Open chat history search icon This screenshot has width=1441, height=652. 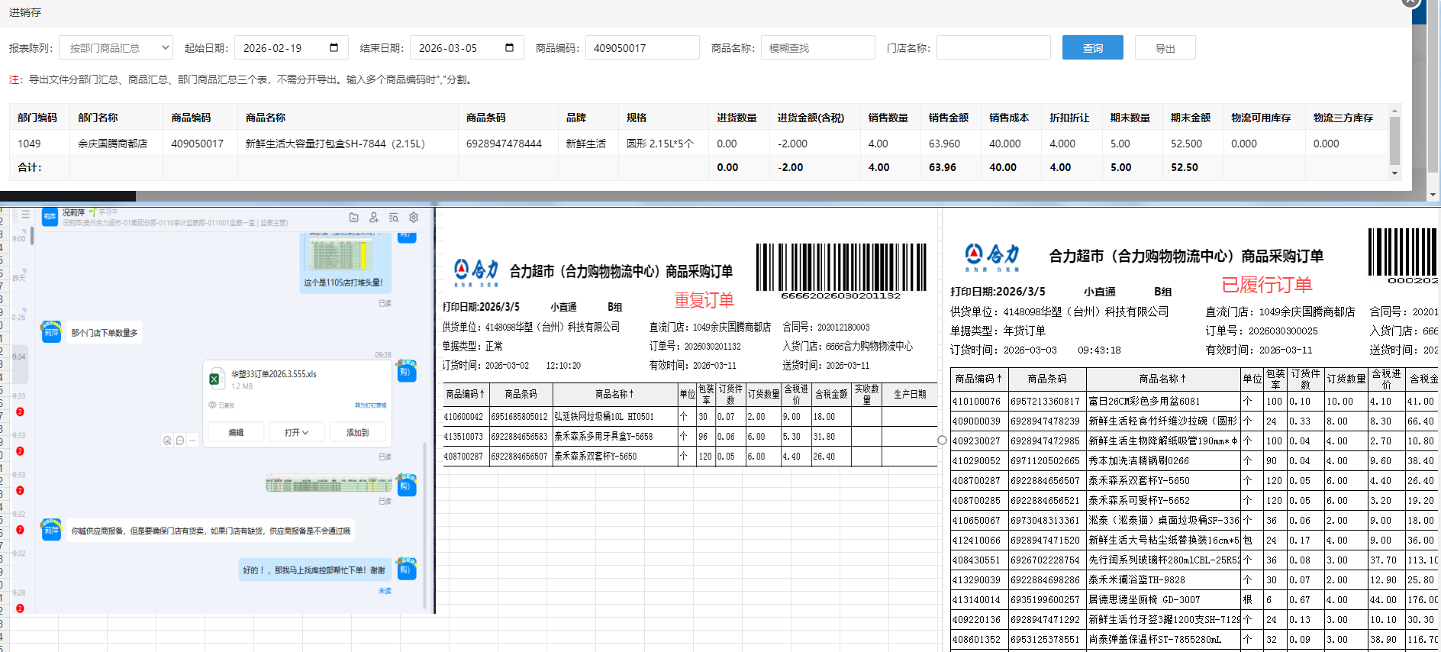click(x=394, y=218)
